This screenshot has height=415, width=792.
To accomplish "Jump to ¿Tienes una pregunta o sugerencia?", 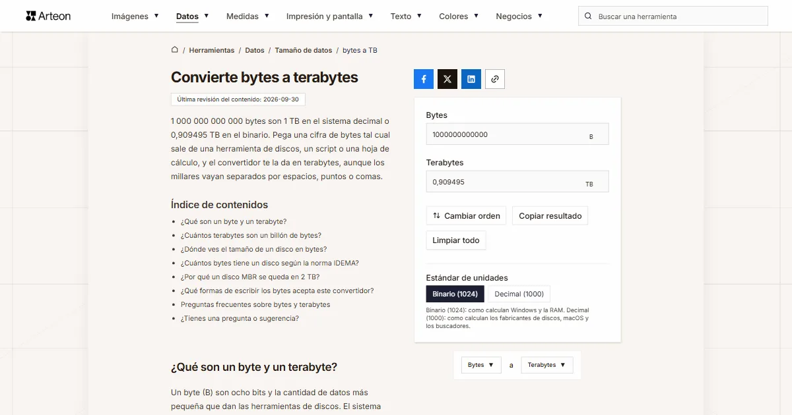I will click(240, 318).
